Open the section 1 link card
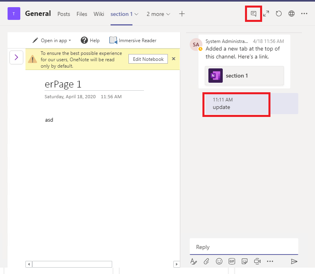The width and height of the screenshot is (315, 274). 244,76
